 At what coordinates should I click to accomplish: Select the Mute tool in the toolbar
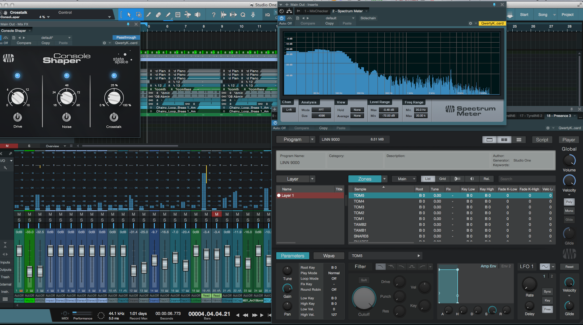click(x=178, y=15)
